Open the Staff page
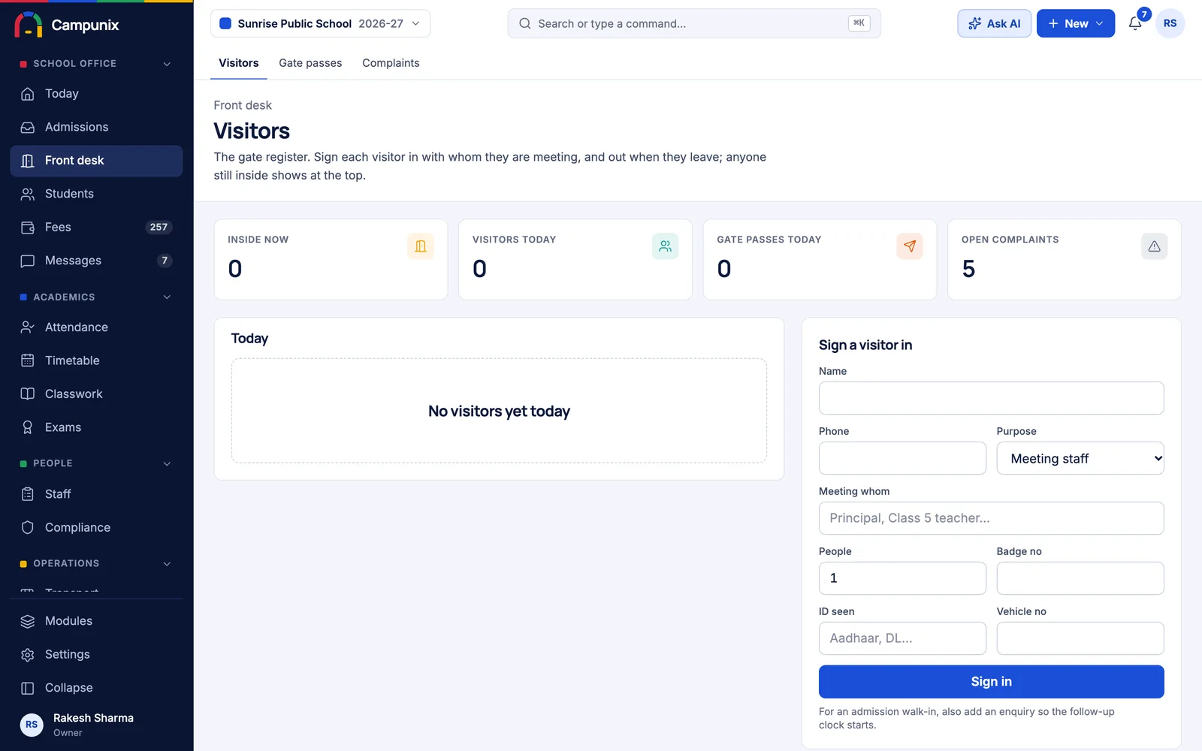The image size is (1202, 751). click(96, 494)
